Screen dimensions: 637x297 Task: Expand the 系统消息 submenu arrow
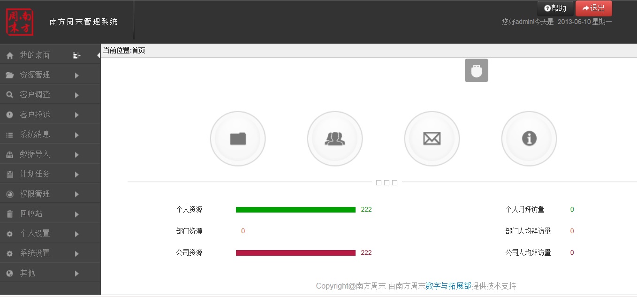pyautogui.click(x=77, y=135)
